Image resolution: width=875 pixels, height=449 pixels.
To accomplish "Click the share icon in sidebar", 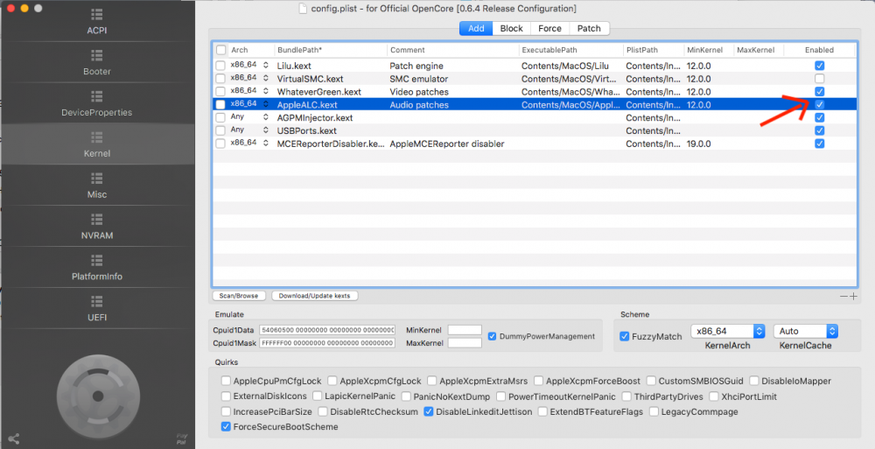I will 14,439.
